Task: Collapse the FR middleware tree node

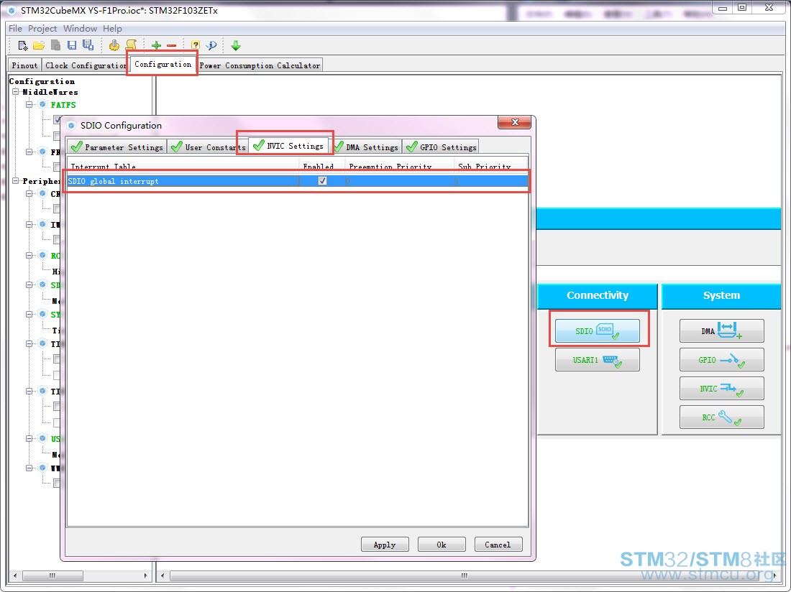Action: pyautogui.click(x=29, y=152)
